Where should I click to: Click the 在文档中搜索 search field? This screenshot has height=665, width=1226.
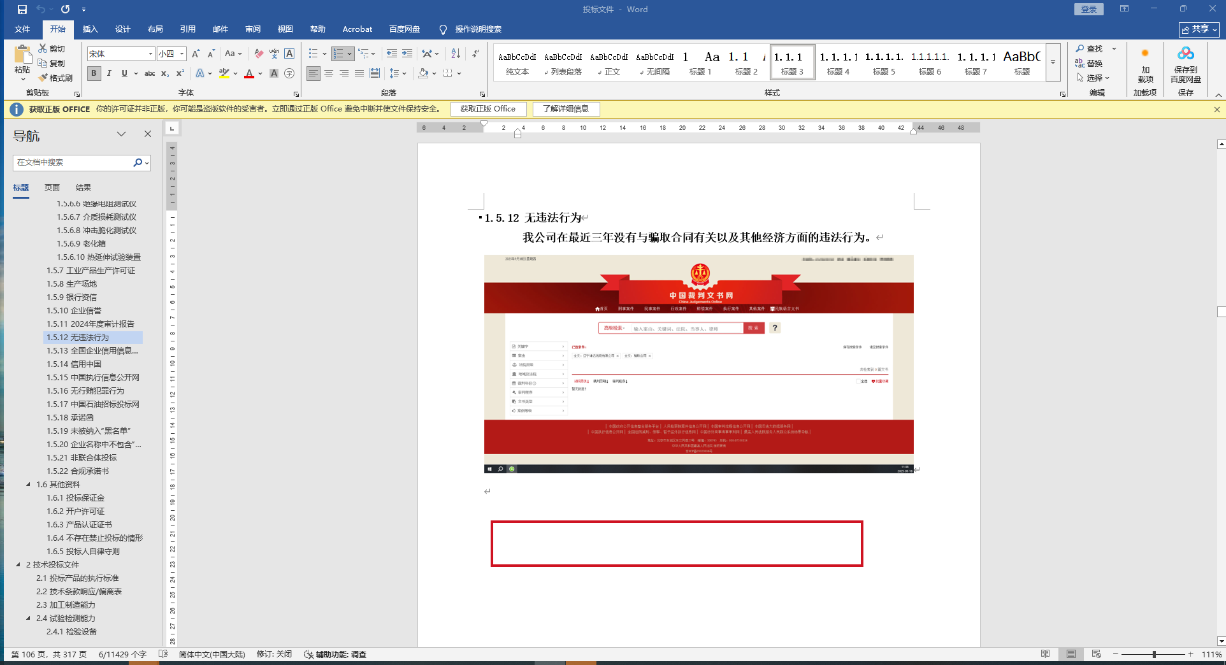click(73, 162)
